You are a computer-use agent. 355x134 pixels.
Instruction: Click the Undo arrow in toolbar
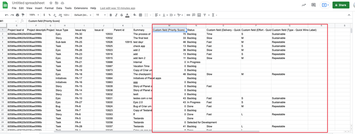[x=6, y=15]
